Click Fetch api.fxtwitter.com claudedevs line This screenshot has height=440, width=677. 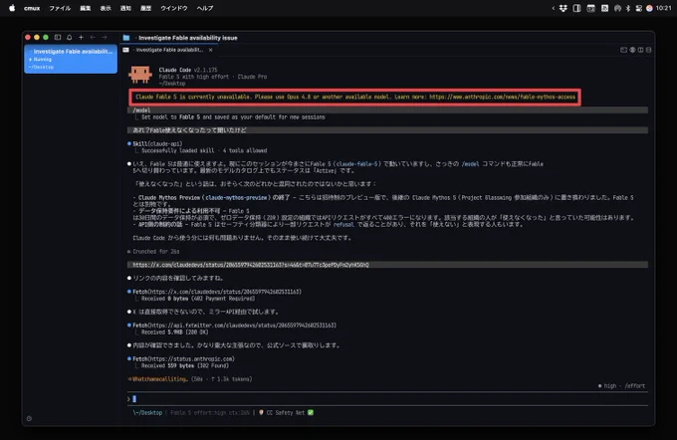pyautogui.click(x=234, y=326)
